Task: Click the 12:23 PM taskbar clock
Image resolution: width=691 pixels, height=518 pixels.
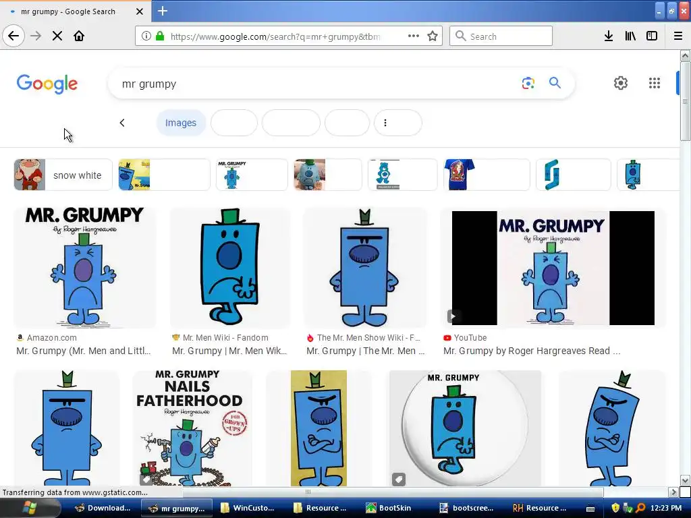Action: (x=666, y=508)
